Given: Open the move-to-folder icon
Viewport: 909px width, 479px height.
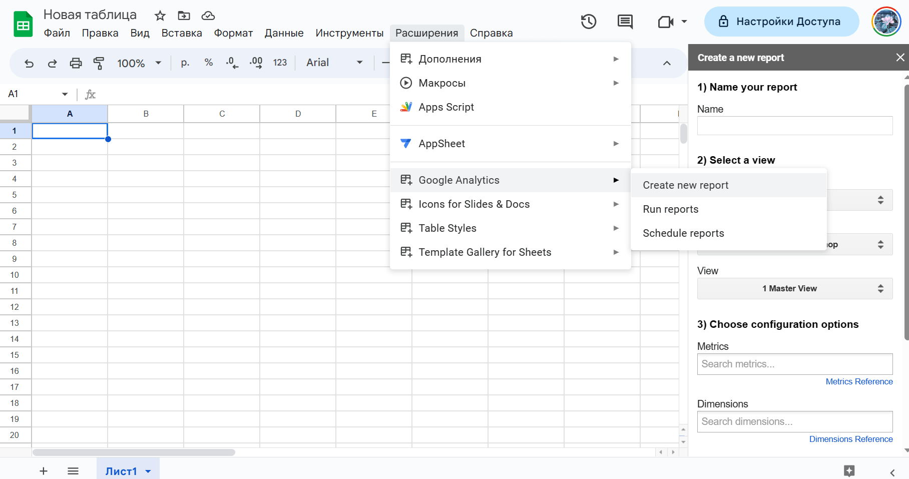Looking at the screenshot, I should tap(184, 16).
